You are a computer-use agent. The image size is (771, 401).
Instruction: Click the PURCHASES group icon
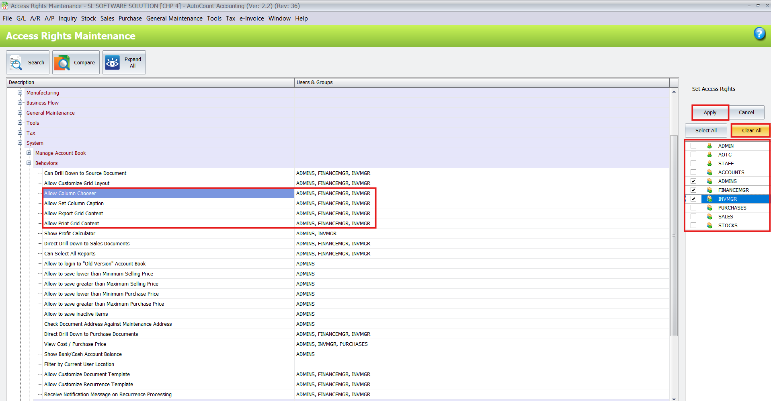tap(709, 208)
